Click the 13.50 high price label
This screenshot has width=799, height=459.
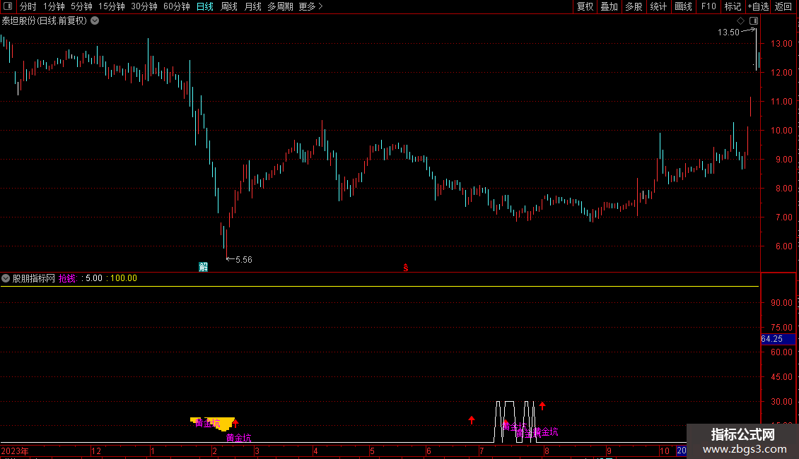[728, 32]
